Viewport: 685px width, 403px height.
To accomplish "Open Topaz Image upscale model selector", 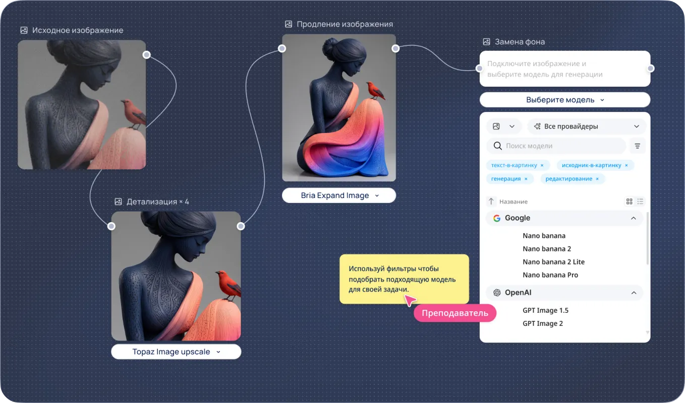I will pos(176,352).
